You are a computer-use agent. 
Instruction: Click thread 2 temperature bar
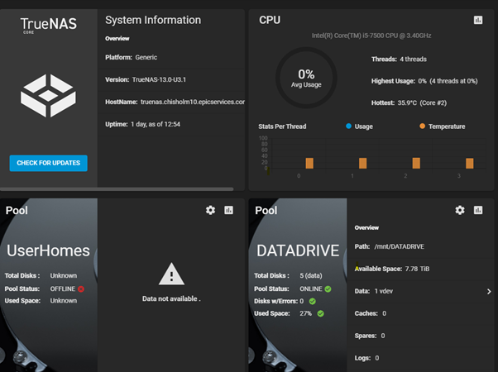tap(416, 163)
